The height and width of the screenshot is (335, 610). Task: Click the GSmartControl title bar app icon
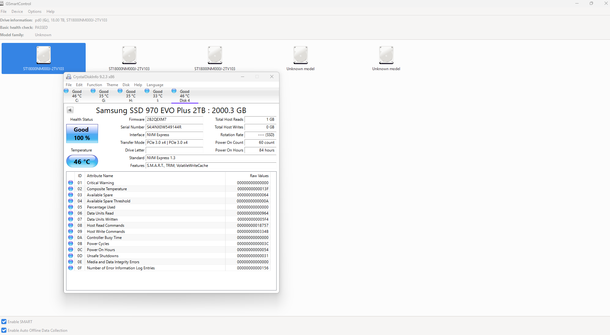coord(2,4)
